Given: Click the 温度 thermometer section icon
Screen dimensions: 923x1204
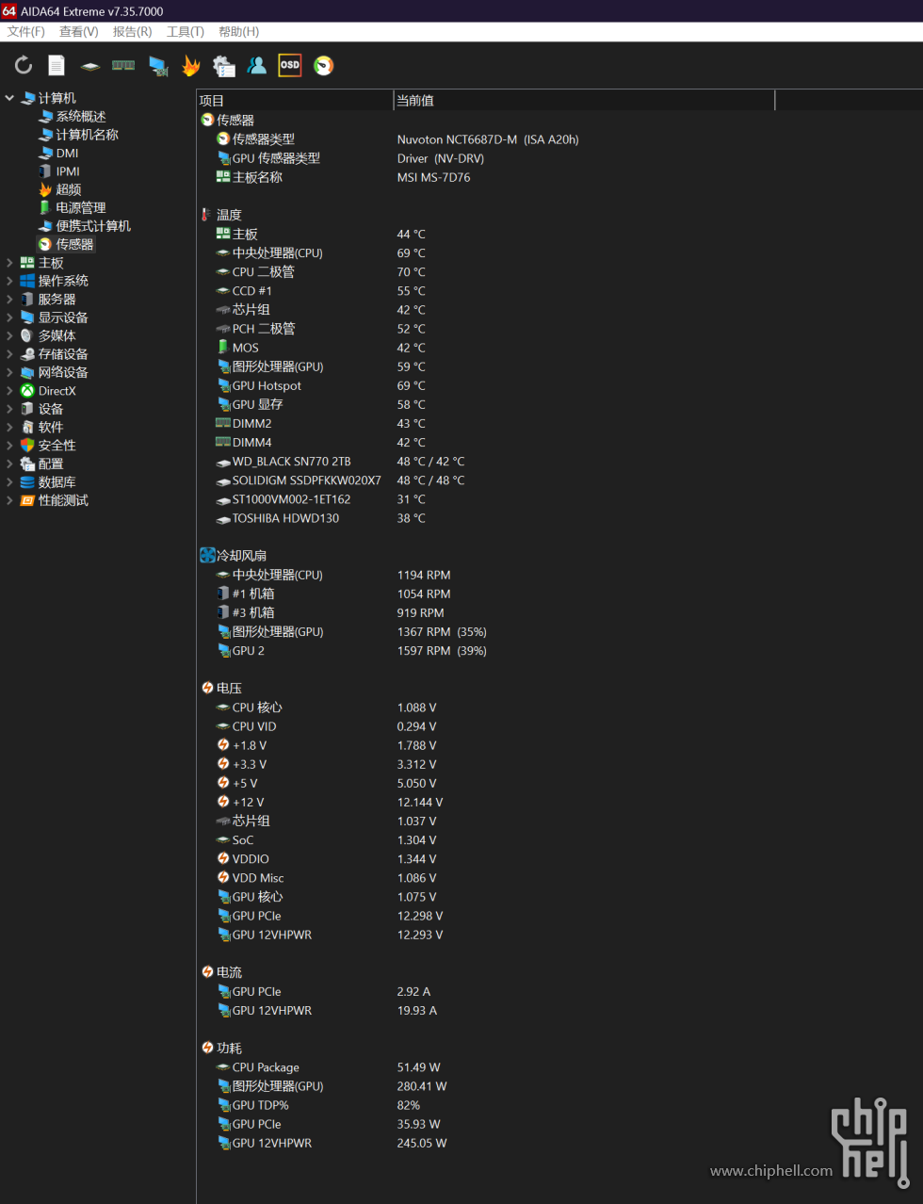Looking at the screenshot, I should tap(205, 215).
